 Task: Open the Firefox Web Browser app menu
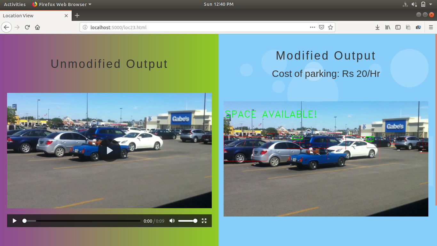(x=61, y=4)
